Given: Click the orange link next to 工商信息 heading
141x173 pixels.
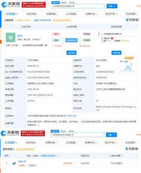Looking at the screenshot, I should (x=24, y=20).
